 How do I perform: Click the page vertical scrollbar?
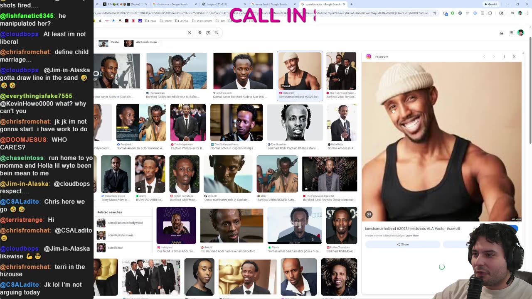[x=530, y=91]
